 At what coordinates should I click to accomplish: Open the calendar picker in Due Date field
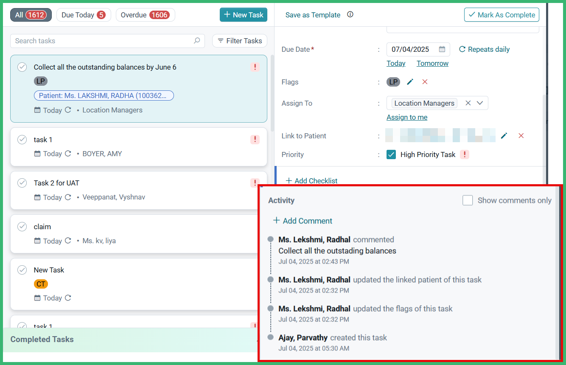coord(442,49)
